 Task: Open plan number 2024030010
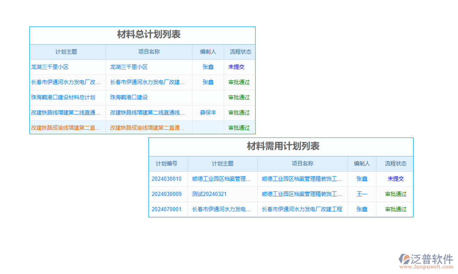coord(168,179)
